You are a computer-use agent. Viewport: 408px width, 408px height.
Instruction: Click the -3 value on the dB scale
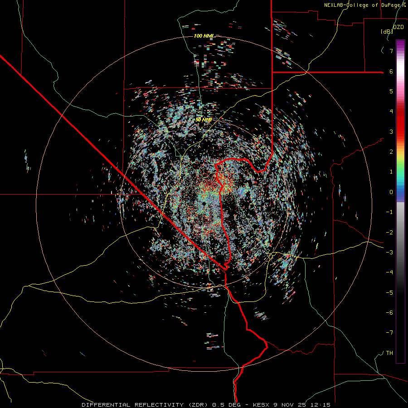[x=389, y=253]
